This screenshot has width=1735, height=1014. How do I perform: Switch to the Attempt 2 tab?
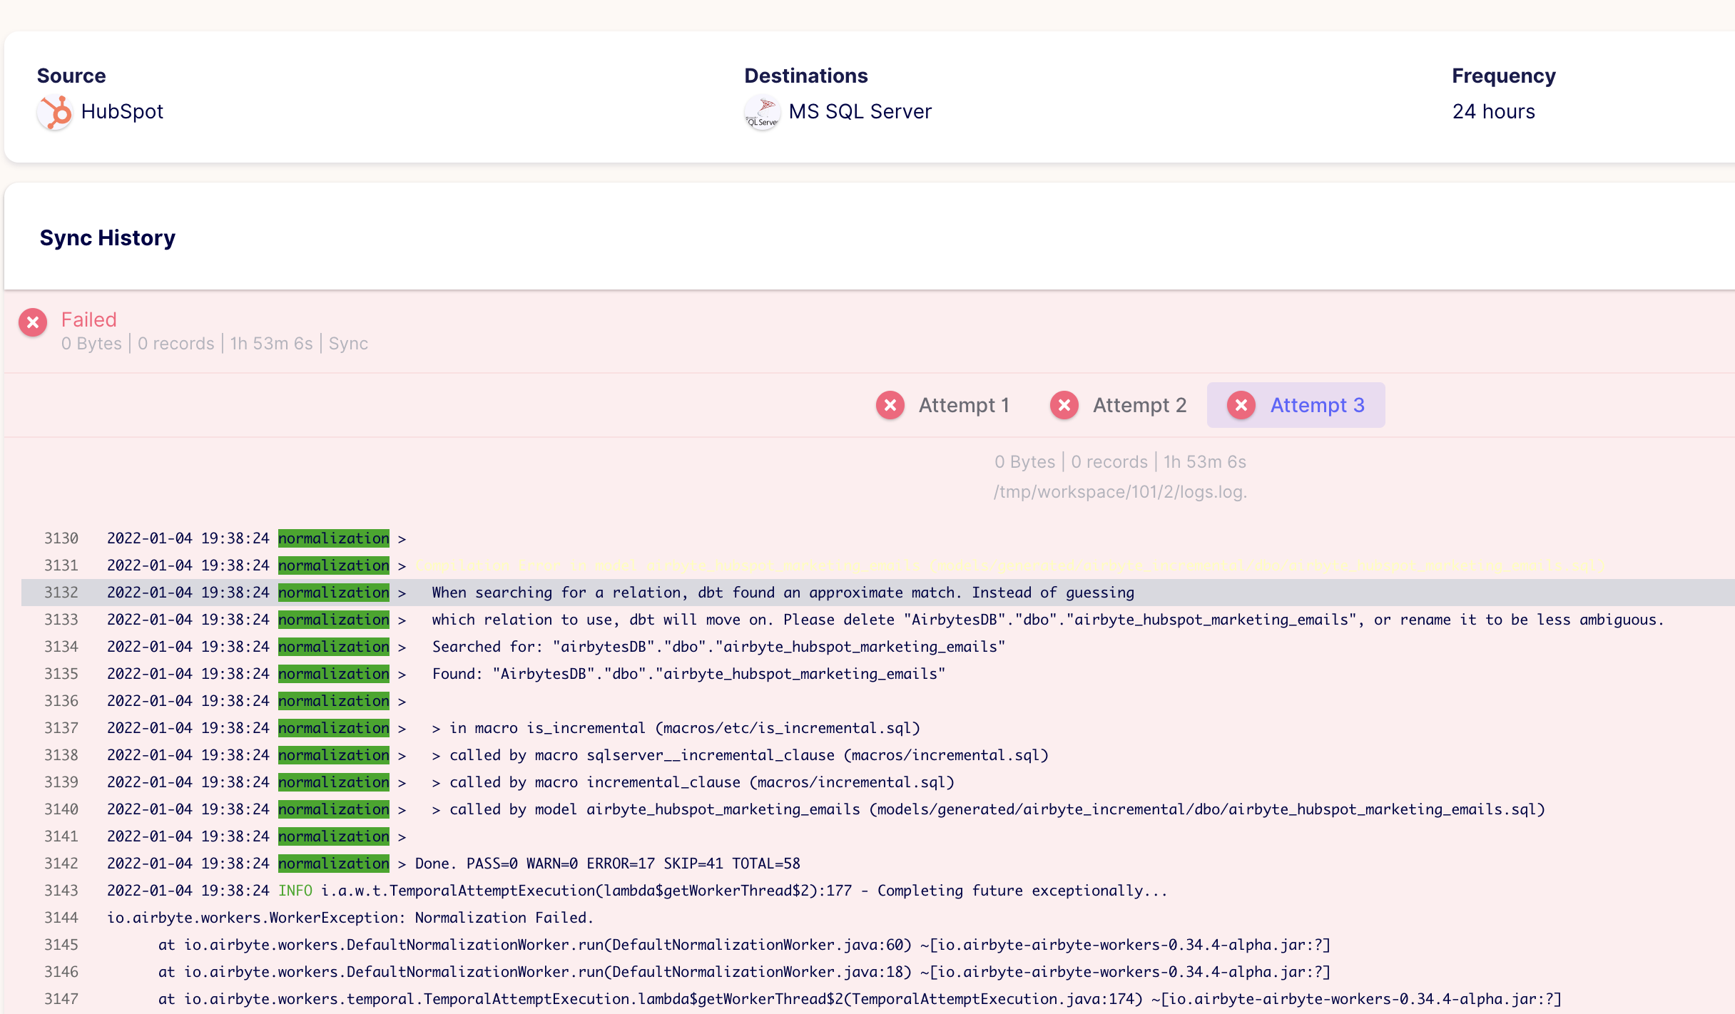(1139, 405)
